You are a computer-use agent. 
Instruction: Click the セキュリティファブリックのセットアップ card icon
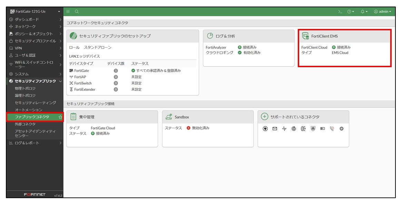(x=73, y=36)
